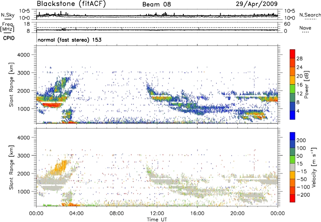Click the "16:00" time axis label
Image resolution: width=321 pixels, height=222 pixels.
coord(197,214)
